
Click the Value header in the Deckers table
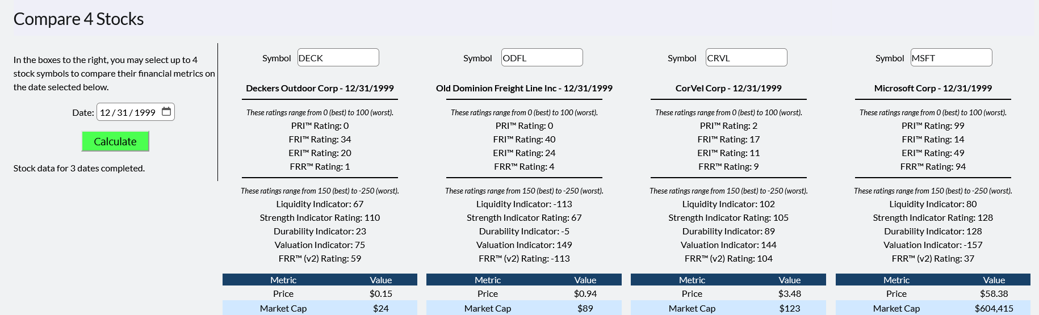pyautogui.click(x=381, y=280)
